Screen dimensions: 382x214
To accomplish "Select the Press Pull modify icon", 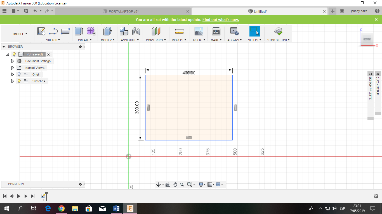I will [107, 31].
